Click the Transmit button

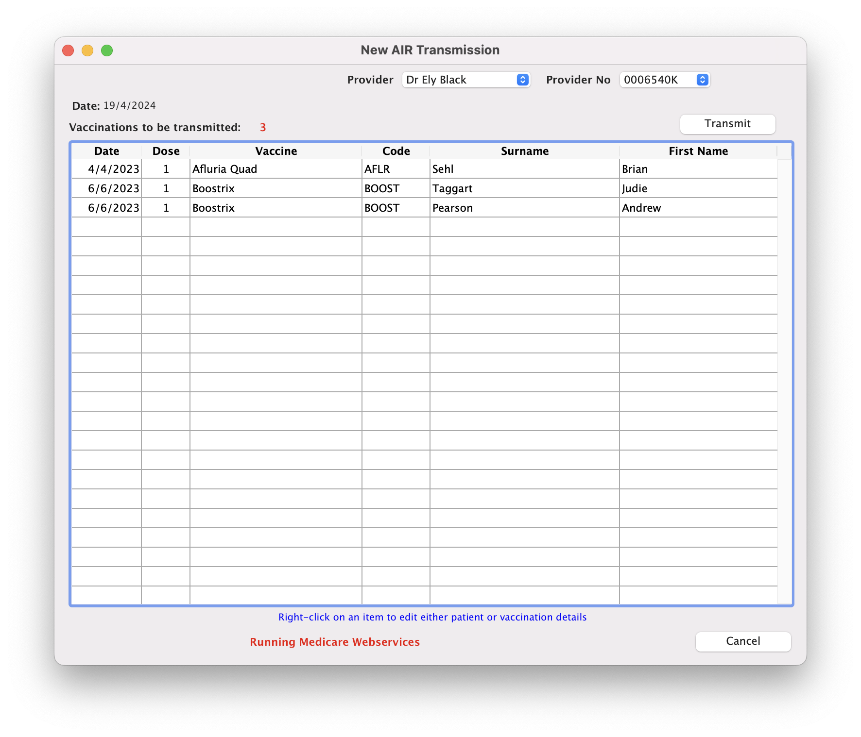pos(727,124)
